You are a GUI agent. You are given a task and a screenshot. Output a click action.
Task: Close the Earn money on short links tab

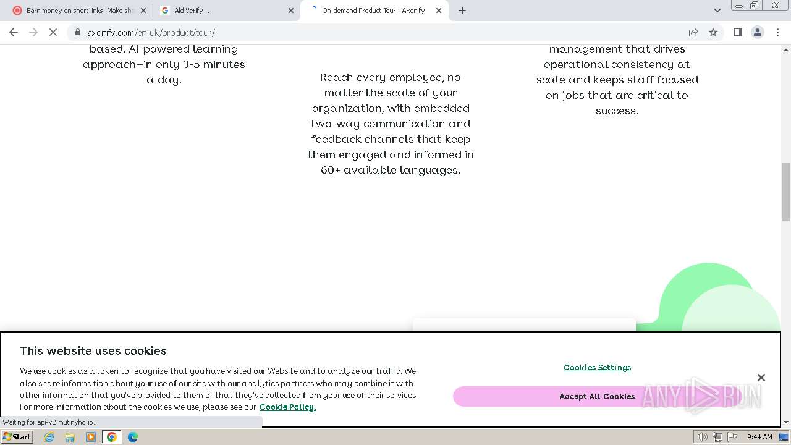point(143,11)
